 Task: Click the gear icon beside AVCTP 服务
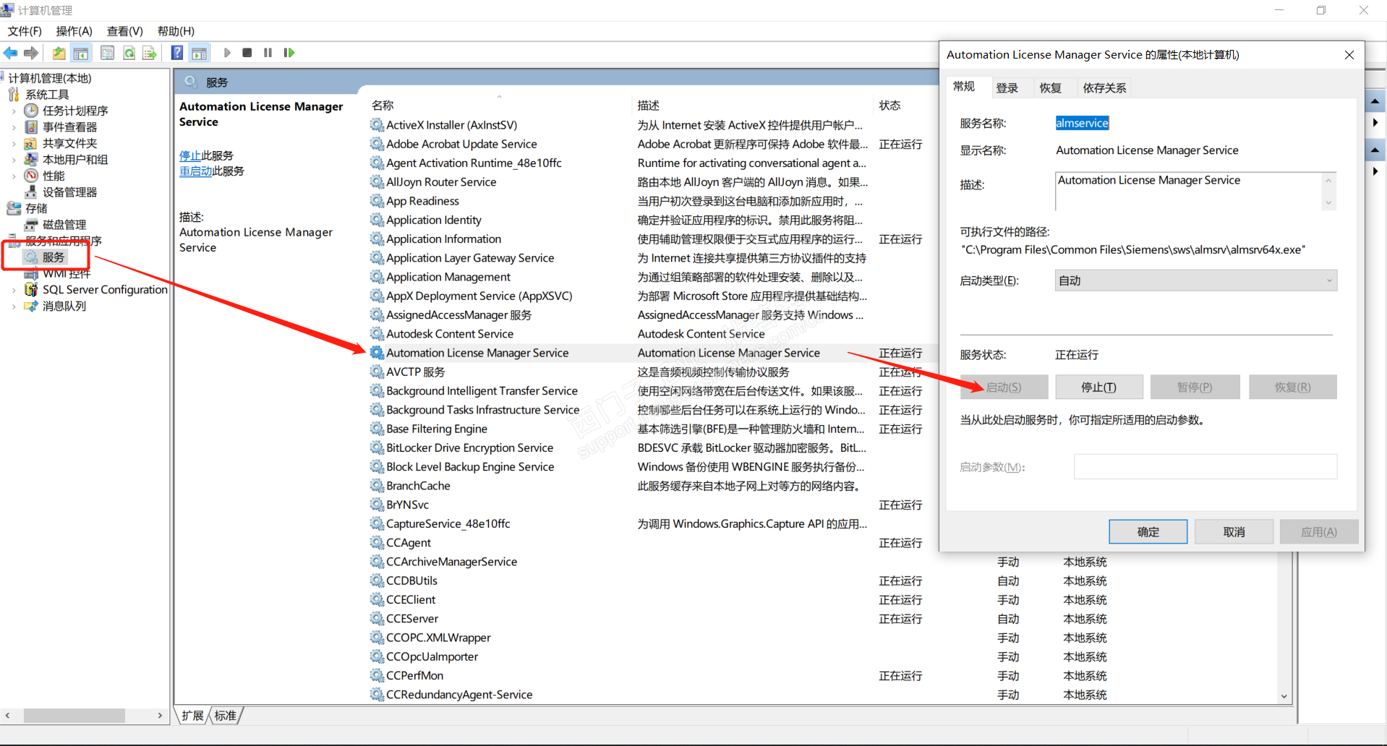(377, 372)
